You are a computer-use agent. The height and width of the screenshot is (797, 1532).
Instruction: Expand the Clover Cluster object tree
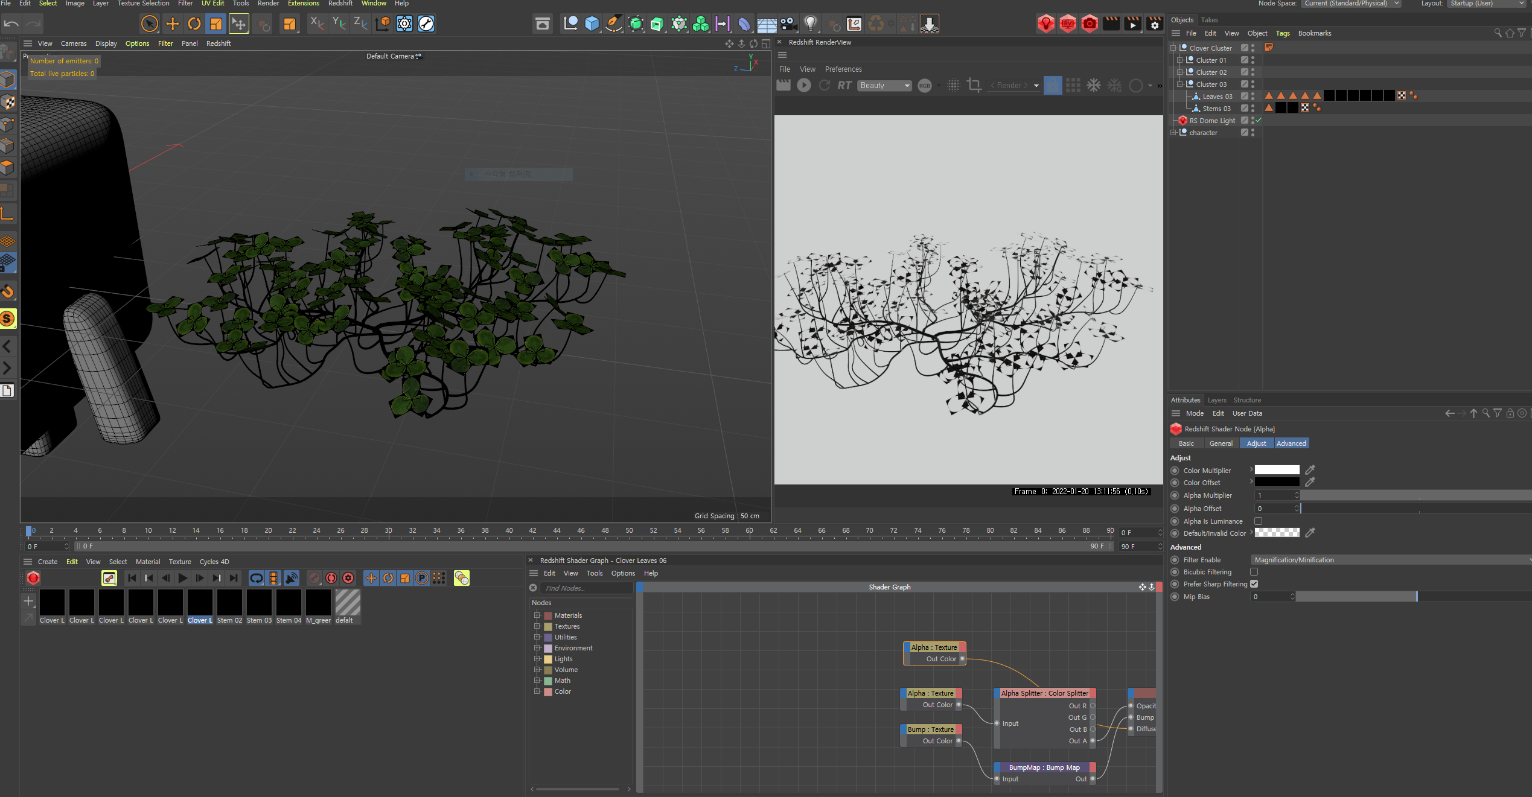click(1173, 48)
